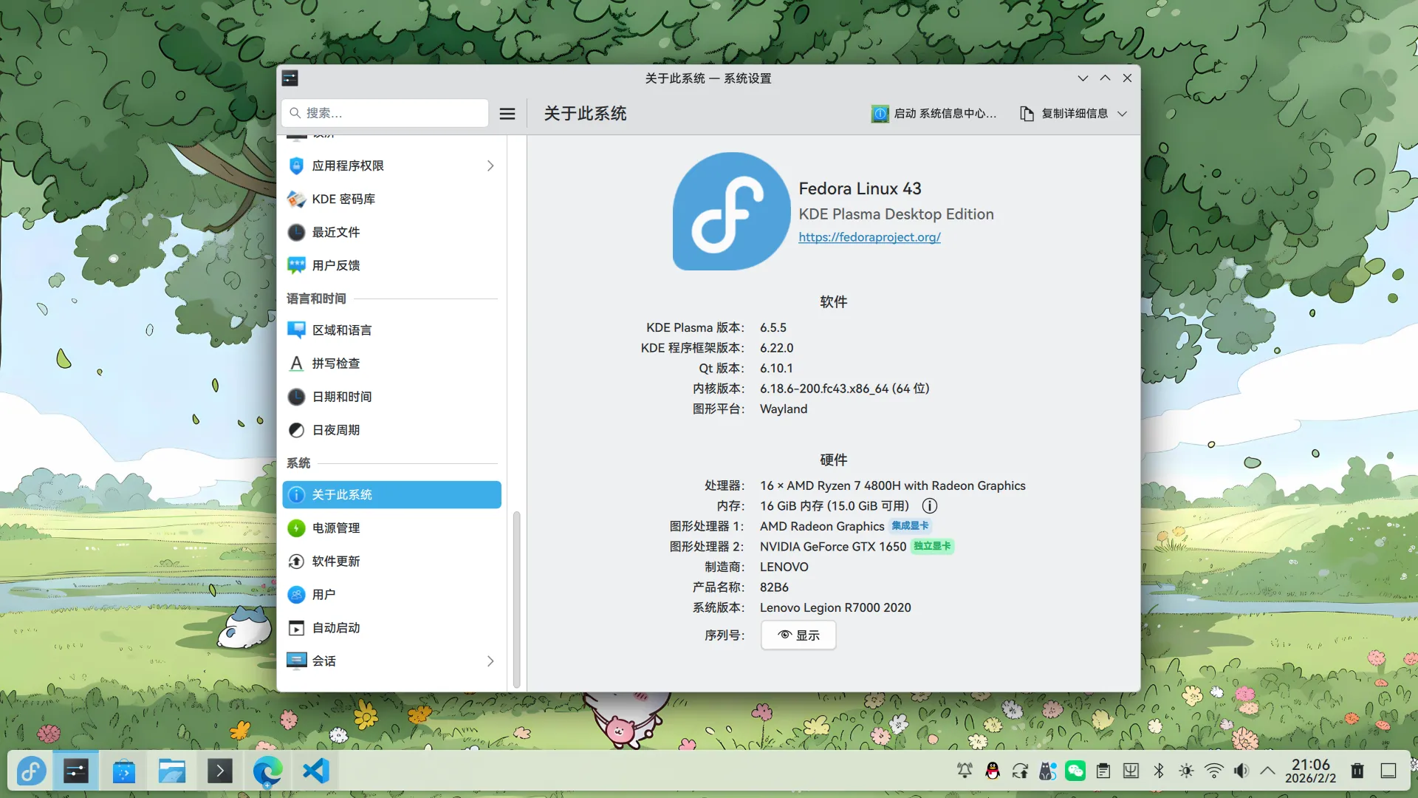Expand hidden system tray icons

(1267, 771)
